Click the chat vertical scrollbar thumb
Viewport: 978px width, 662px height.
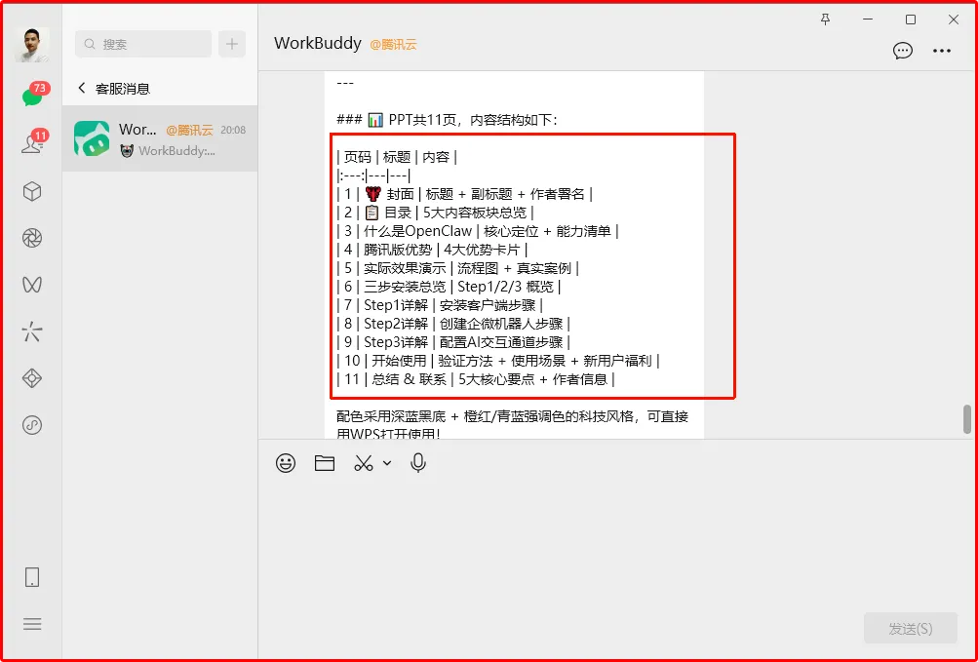[x=966, y=419]
